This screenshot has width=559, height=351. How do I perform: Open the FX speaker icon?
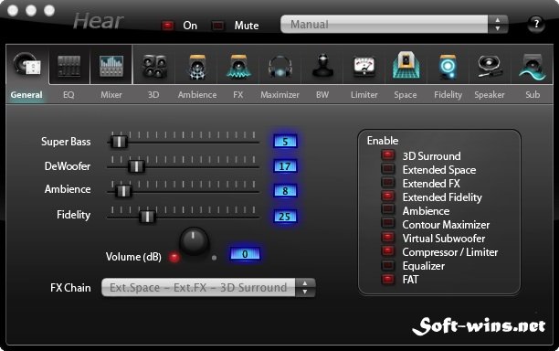[238, 67]
